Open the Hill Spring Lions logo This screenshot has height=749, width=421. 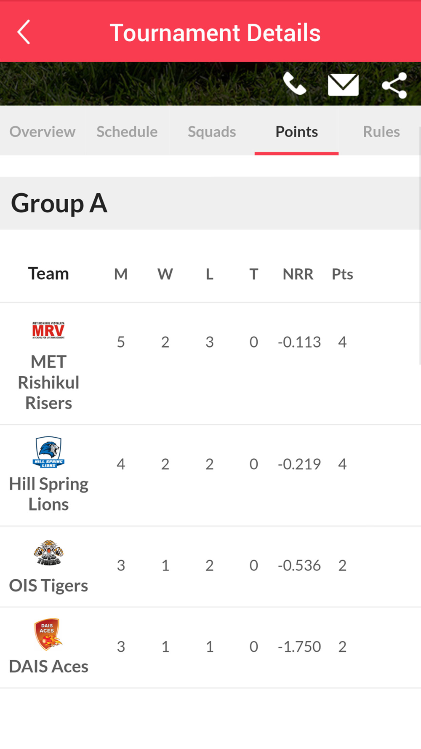[x=48, y=452]
